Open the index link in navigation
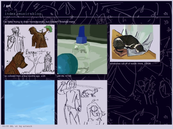 [x=10, y=14]
